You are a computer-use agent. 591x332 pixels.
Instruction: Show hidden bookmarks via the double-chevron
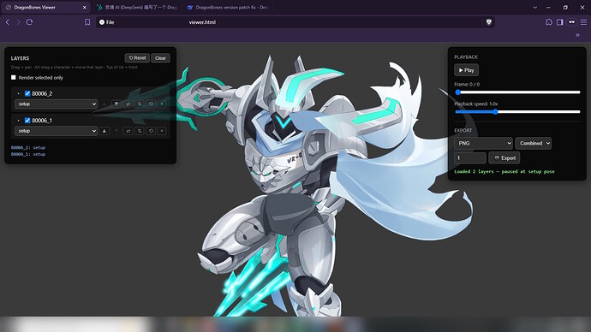coord(577,35)
